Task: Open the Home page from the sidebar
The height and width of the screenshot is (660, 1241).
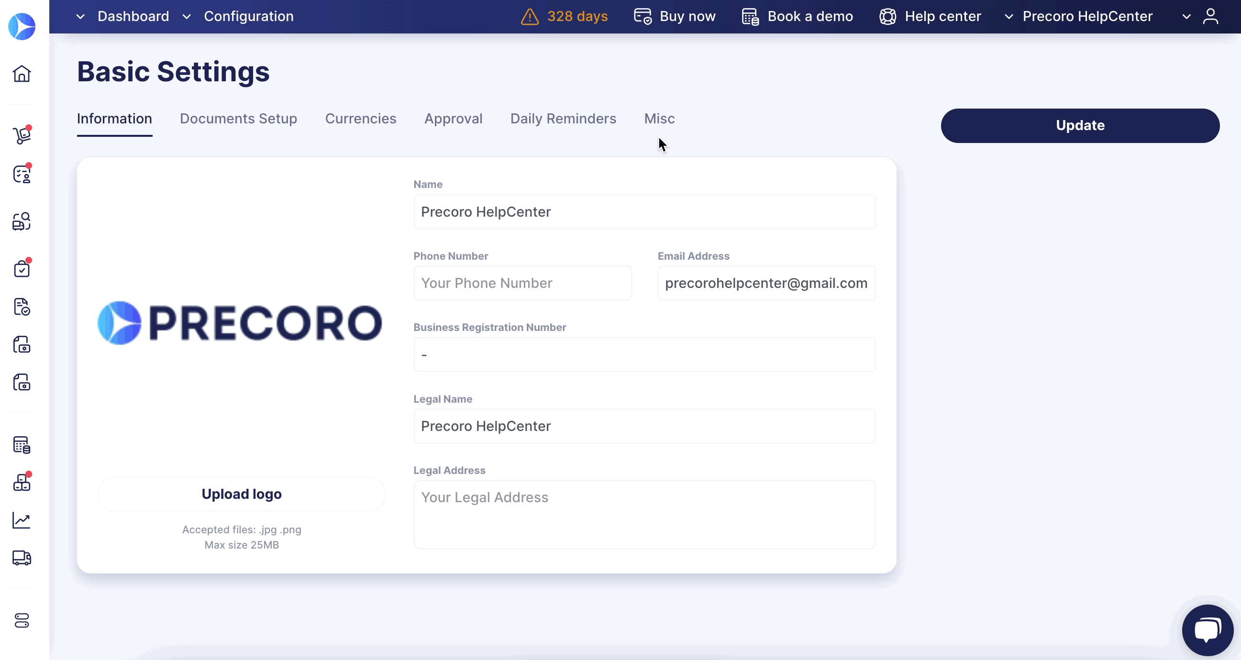Action: click(22, 74)
